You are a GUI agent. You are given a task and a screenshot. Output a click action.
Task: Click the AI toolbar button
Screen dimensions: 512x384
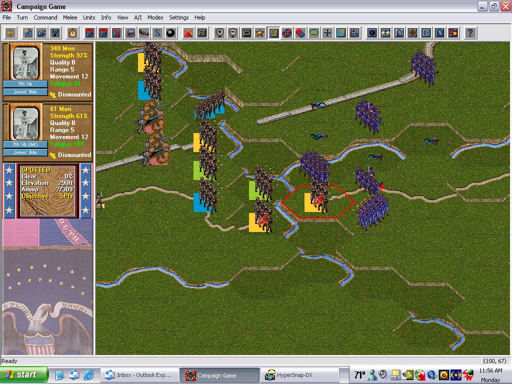[202, 33]
